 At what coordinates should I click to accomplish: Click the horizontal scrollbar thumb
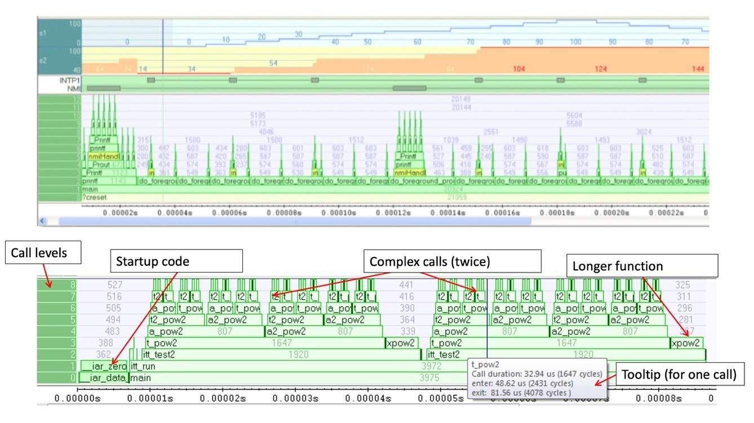[294, 221]
